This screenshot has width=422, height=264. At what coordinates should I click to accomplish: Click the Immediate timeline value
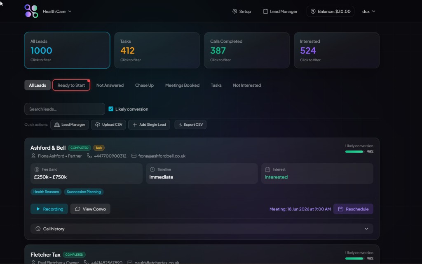[x=161, y=177]
